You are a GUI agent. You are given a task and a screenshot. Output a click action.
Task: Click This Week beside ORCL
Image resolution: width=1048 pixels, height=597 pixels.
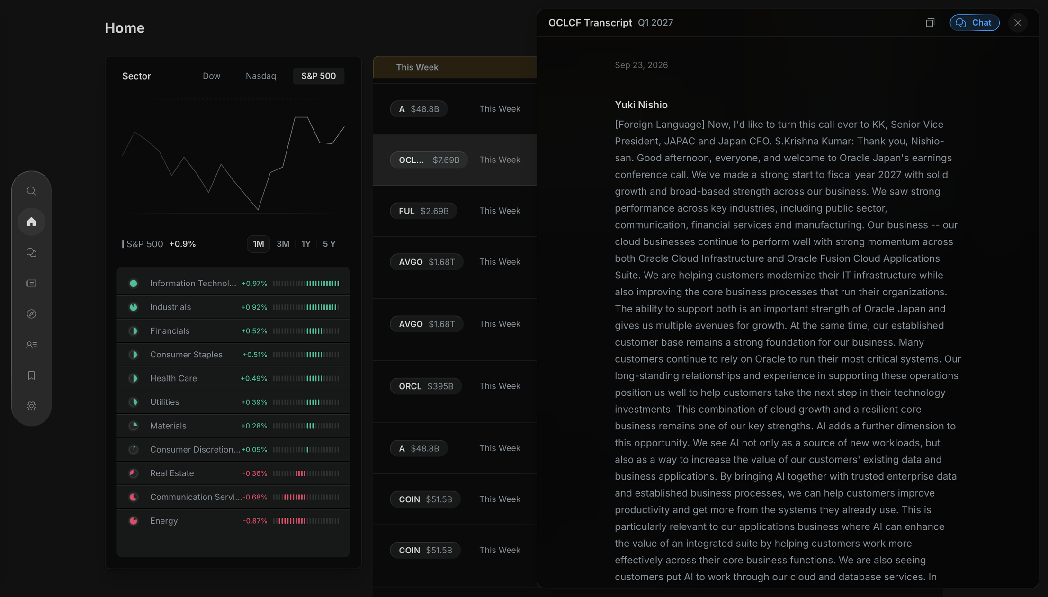pyautogui.click(x=500, y=386)
